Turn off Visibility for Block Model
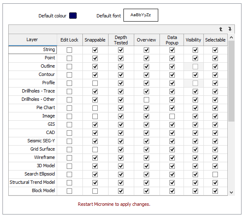244x217 pixels. [195, 191]
